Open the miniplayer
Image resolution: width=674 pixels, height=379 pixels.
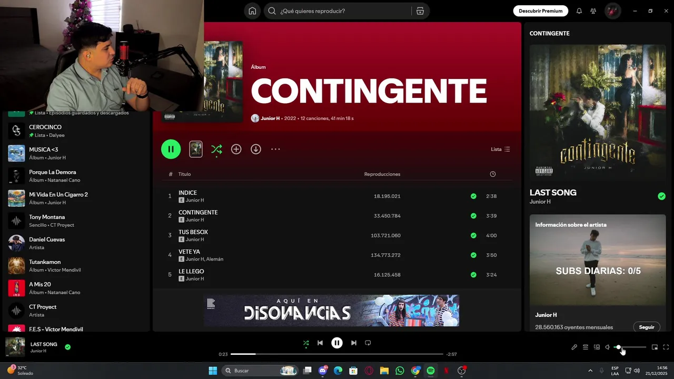point(655,347)
